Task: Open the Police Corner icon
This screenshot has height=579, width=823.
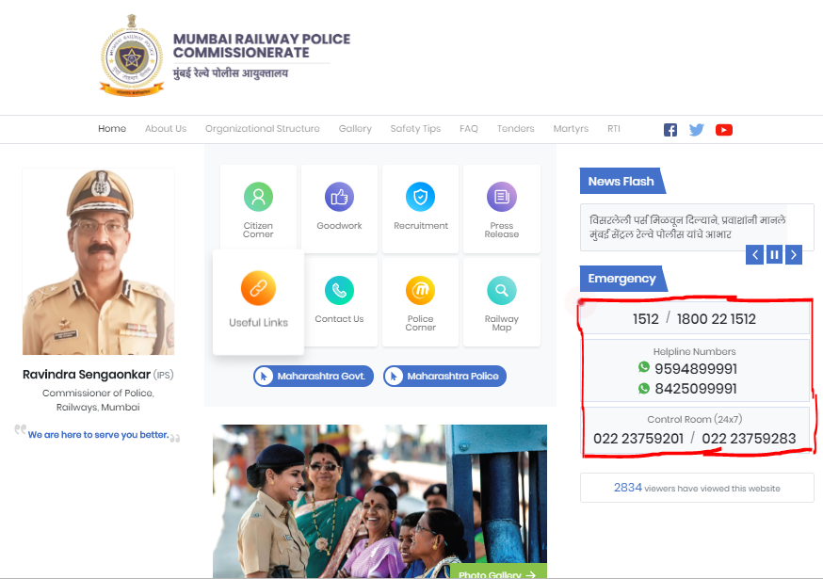Action: click(x=420, y=290)
